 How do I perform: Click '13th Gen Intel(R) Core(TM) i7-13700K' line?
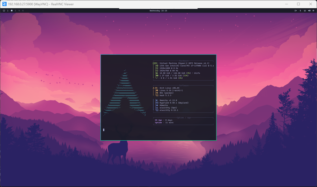pos(187,66)
